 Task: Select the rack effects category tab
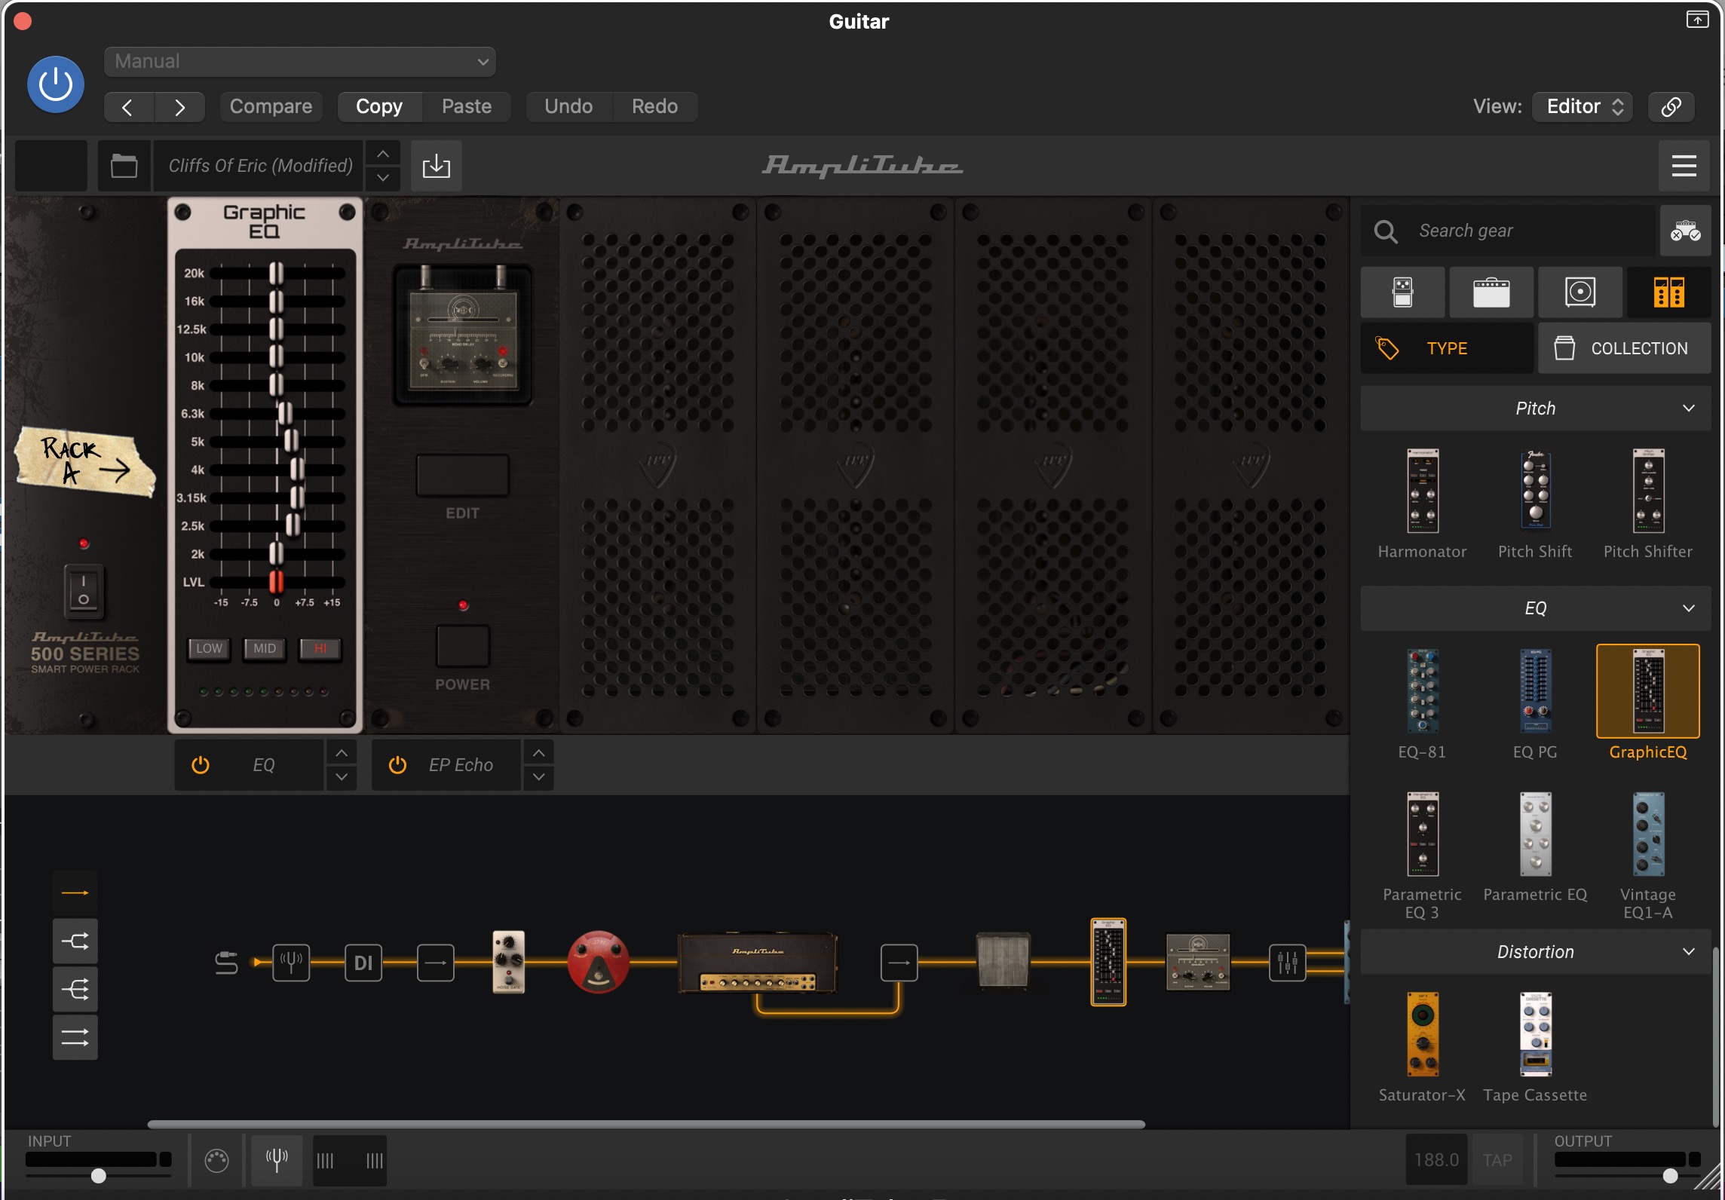tap(1668, 292)
